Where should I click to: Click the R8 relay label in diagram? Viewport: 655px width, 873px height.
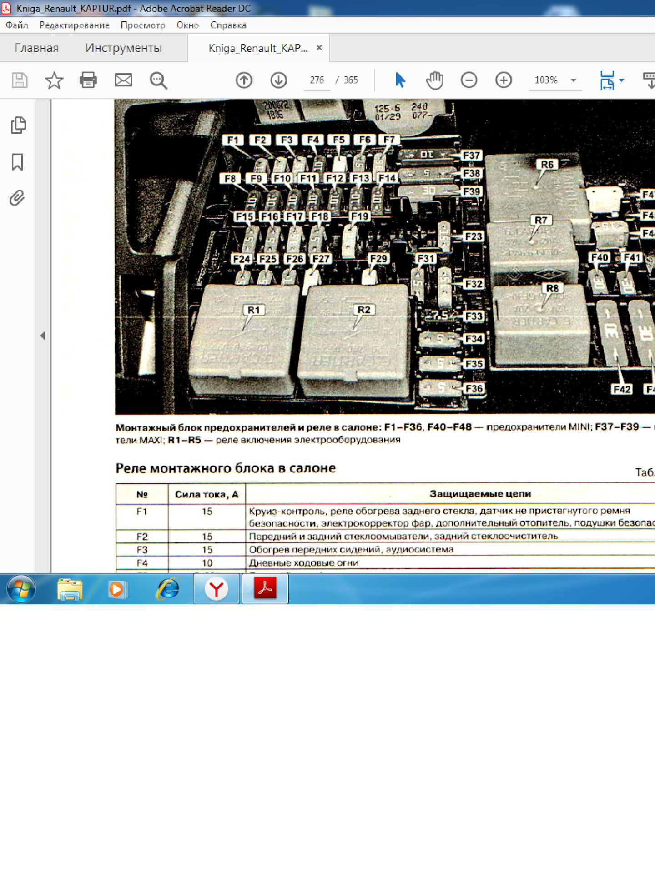552,288
